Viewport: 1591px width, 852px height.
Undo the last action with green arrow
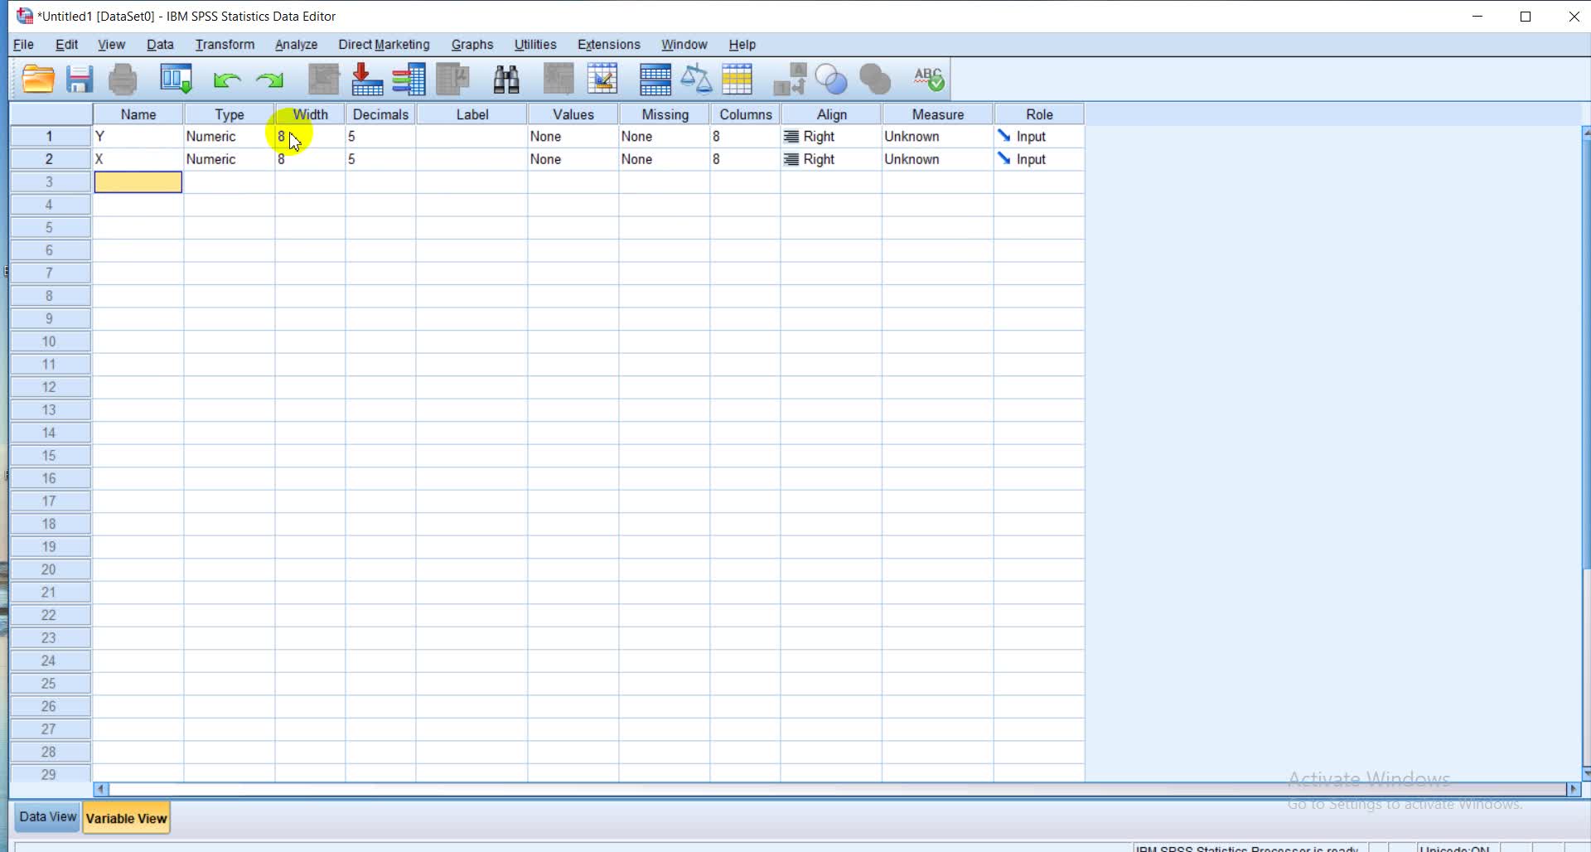(225, 80)
